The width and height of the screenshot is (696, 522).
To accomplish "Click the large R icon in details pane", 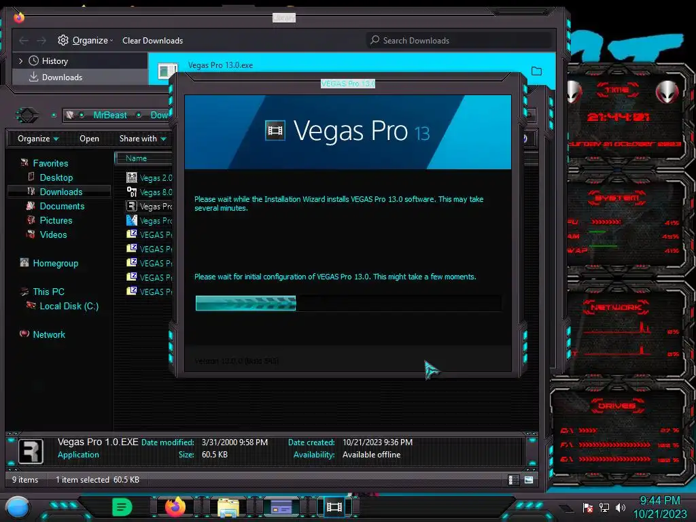I will [31, 451].
